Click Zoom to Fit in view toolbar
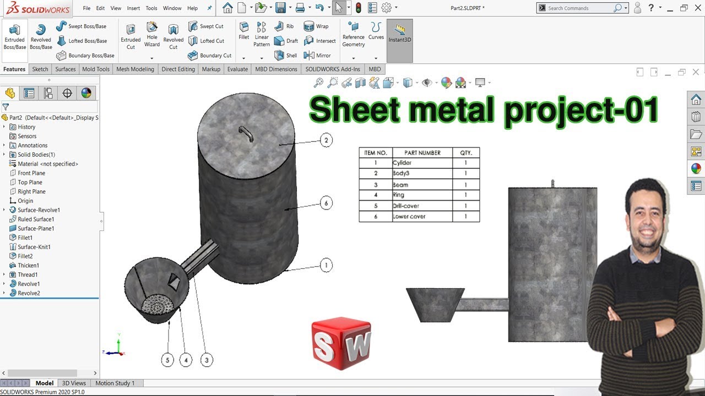Screen dimensions: 705x396 (x=318, y=83)
